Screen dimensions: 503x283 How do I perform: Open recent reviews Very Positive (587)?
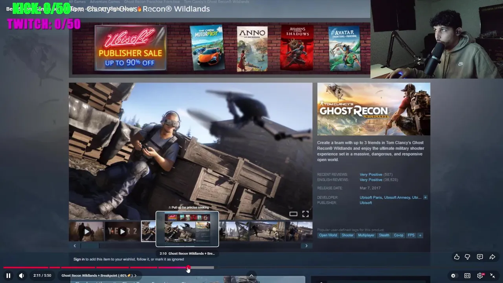point(376,175)
